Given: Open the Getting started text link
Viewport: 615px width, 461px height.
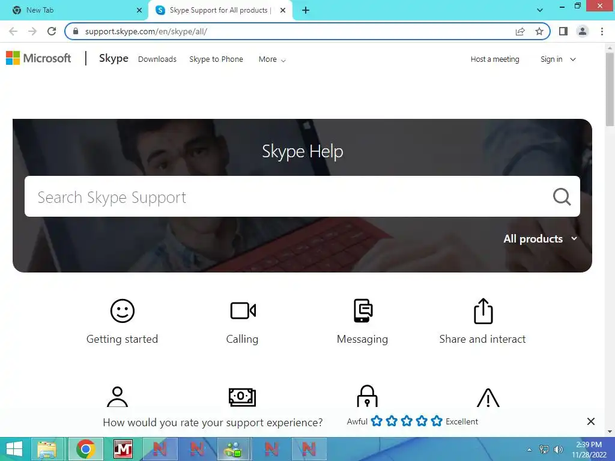Looking at the screenshot, I should (x=122, y=339).
